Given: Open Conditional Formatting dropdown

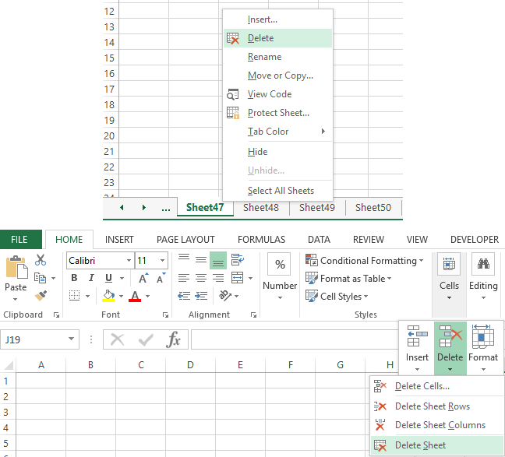Looking at the screenshot, I should coord(364,260).
